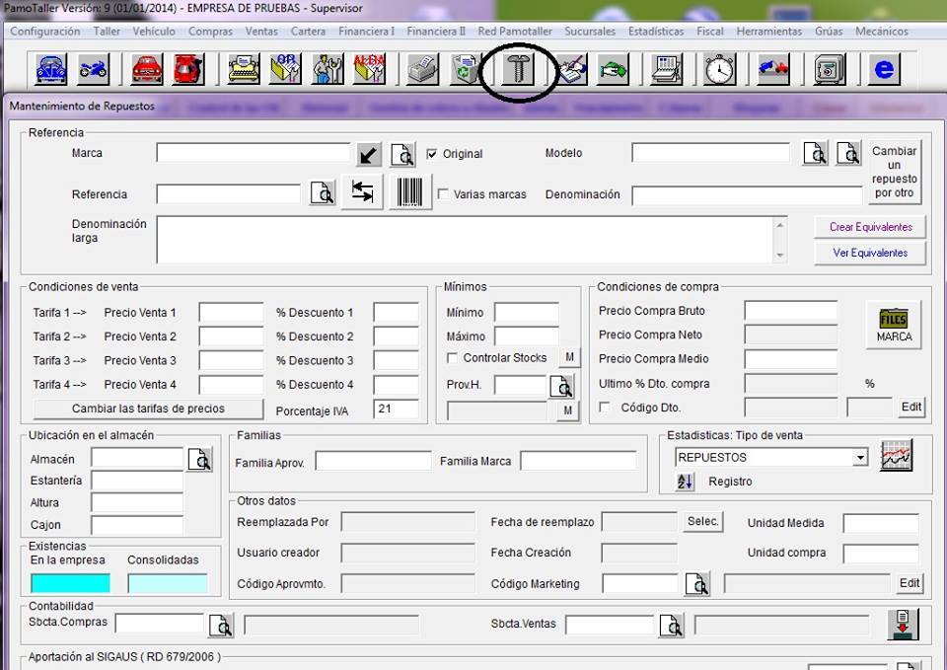Open the safe box toolbar icon
Image resolution: width=947 pixels, height=670 pixels.
830,69
